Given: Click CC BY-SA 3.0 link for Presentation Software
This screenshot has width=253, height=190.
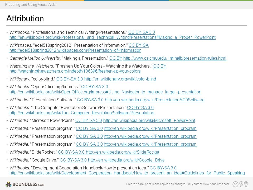Looking at the screenshot, I should (x=90, y=100).
